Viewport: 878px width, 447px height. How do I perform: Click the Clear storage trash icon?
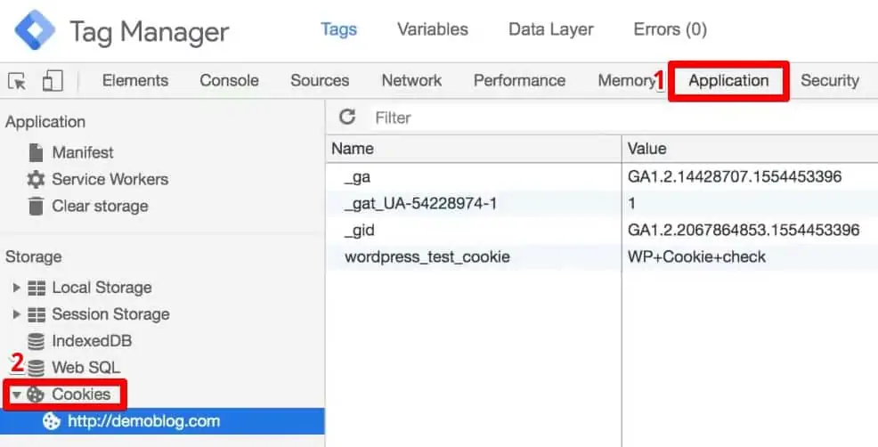point(36,206)
